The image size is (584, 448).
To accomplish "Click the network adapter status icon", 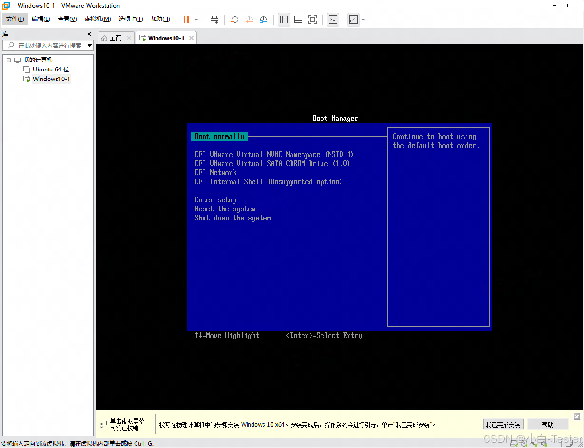I will point(533,444).
